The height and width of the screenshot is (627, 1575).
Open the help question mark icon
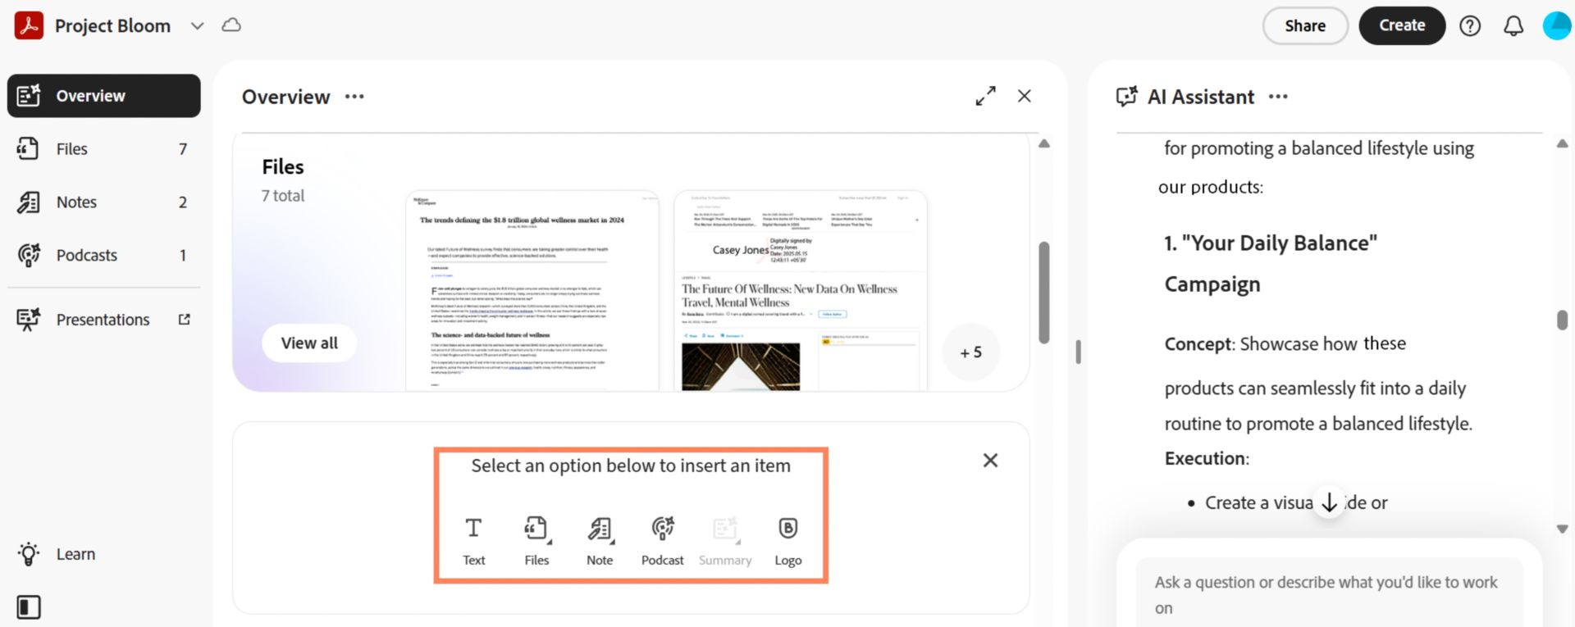1470,26
